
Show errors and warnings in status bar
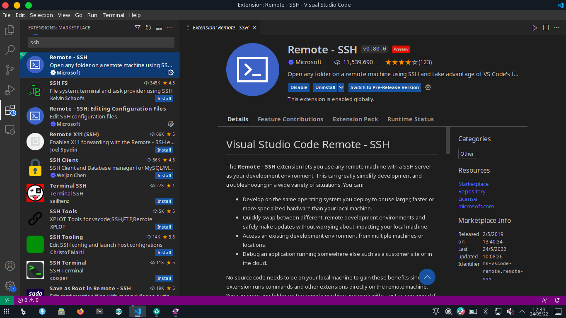28,300
